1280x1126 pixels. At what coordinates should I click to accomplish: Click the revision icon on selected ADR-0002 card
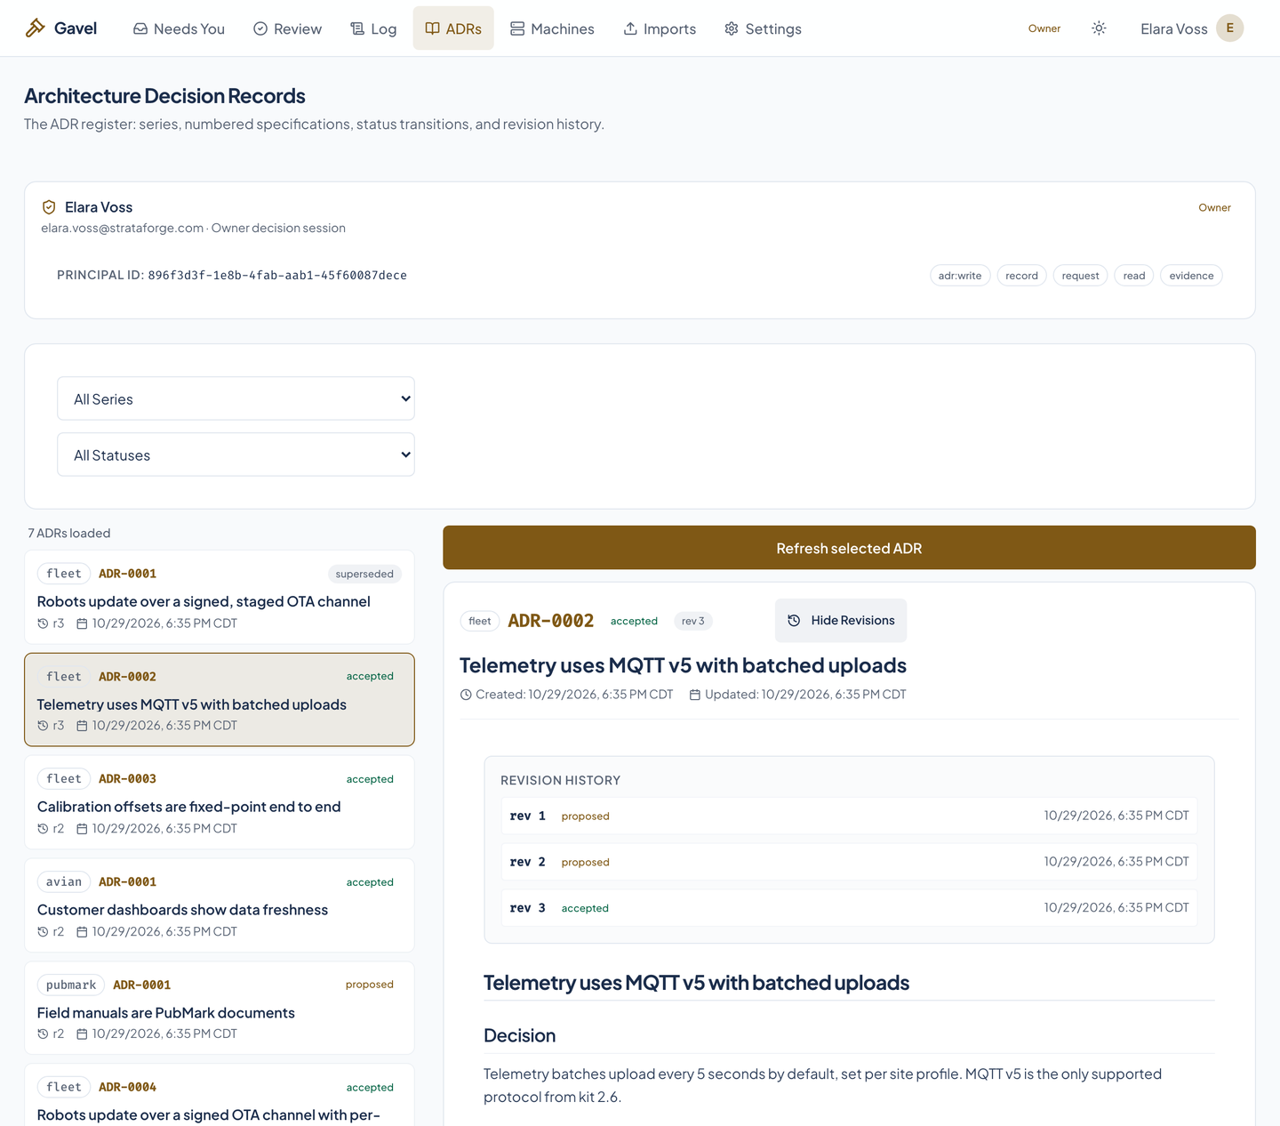(43, 726)
